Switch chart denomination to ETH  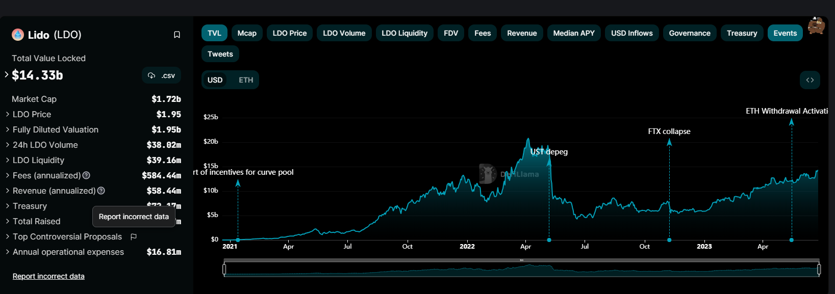(246, 80)
